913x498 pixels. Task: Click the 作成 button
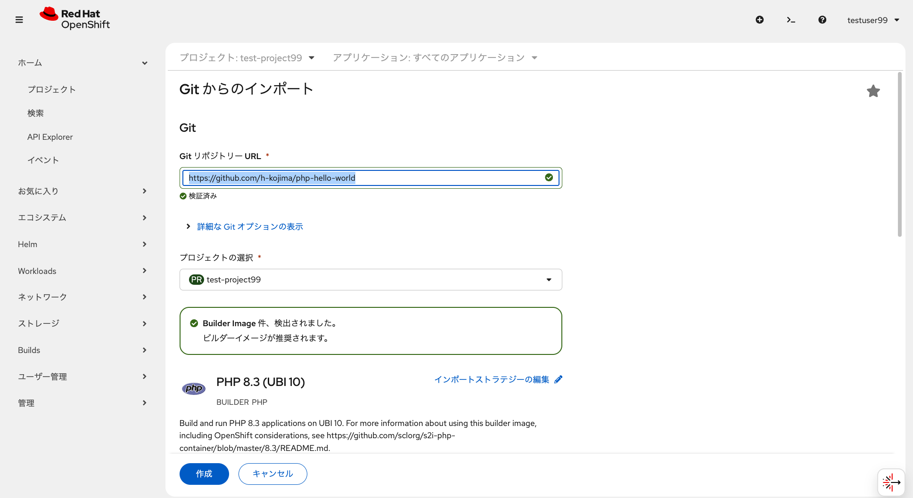point(204,474)
